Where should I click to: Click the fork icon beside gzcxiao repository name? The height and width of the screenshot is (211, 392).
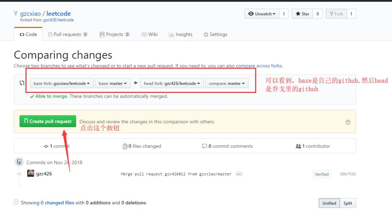tap(16, 13)
